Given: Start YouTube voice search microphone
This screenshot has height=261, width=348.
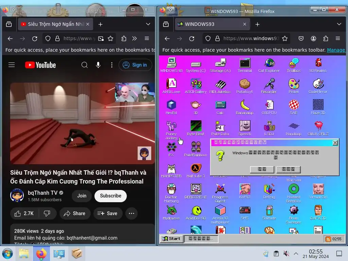Looking at the screenshot, I should coord(98,65).
